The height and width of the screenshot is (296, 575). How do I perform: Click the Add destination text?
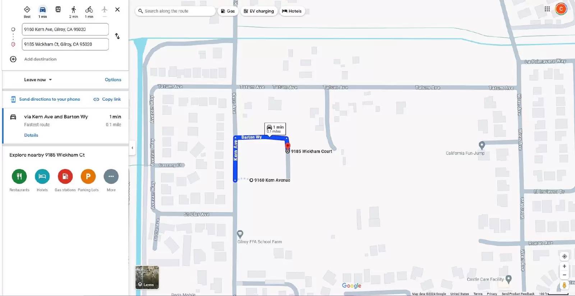[x=40, y=59]
